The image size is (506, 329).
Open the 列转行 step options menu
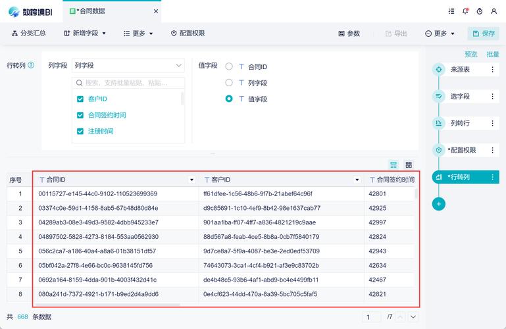pos(492,123)
